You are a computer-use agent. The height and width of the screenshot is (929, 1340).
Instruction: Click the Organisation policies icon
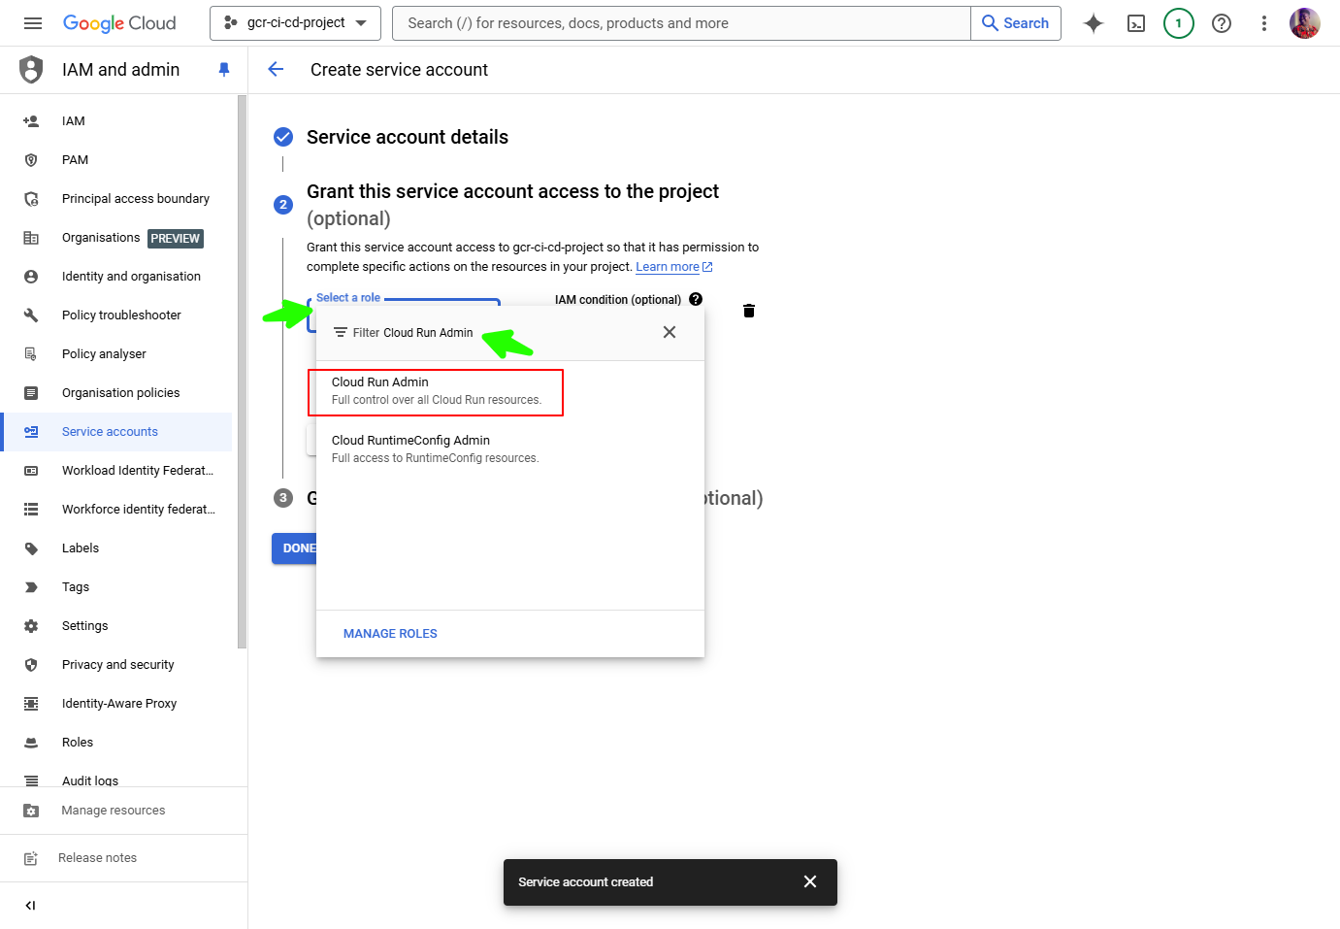[31, 393]
